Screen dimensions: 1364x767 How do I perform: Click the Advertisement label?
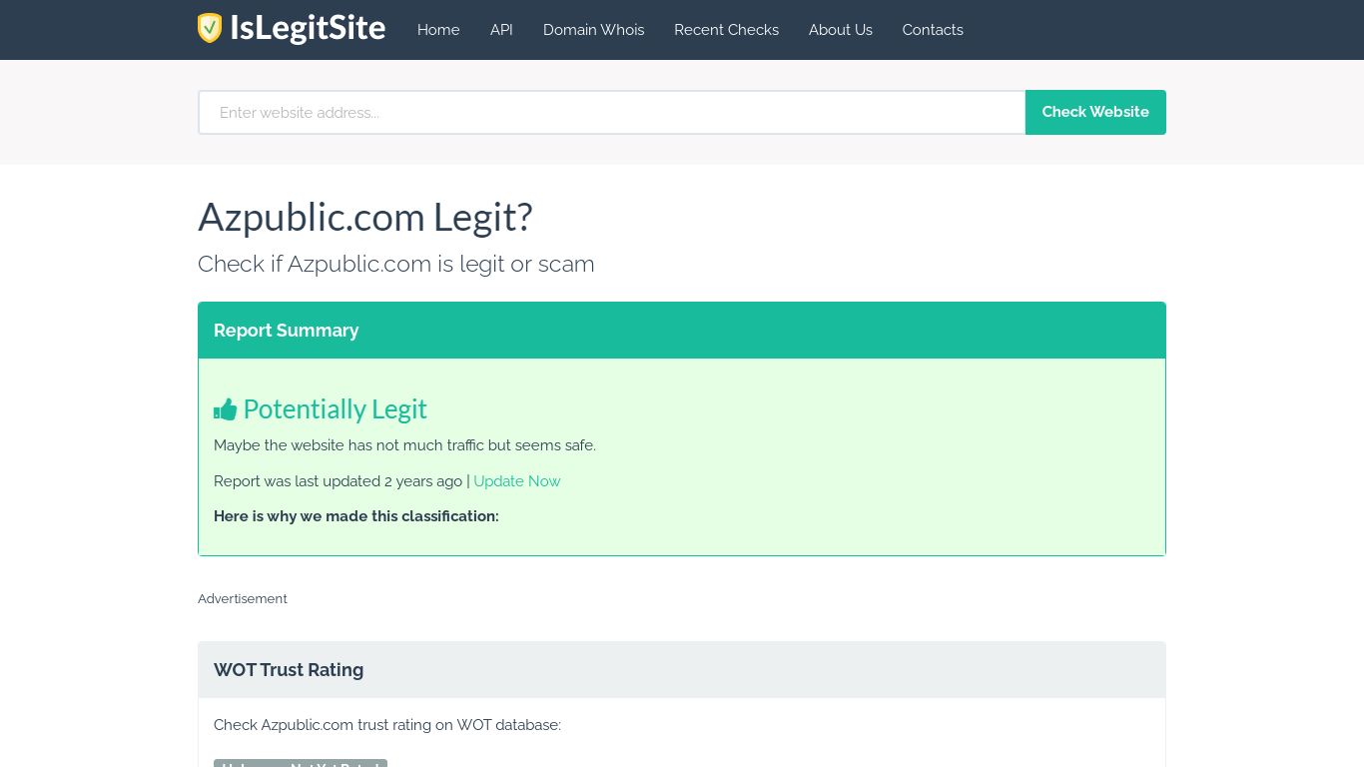tap(243, 599)
